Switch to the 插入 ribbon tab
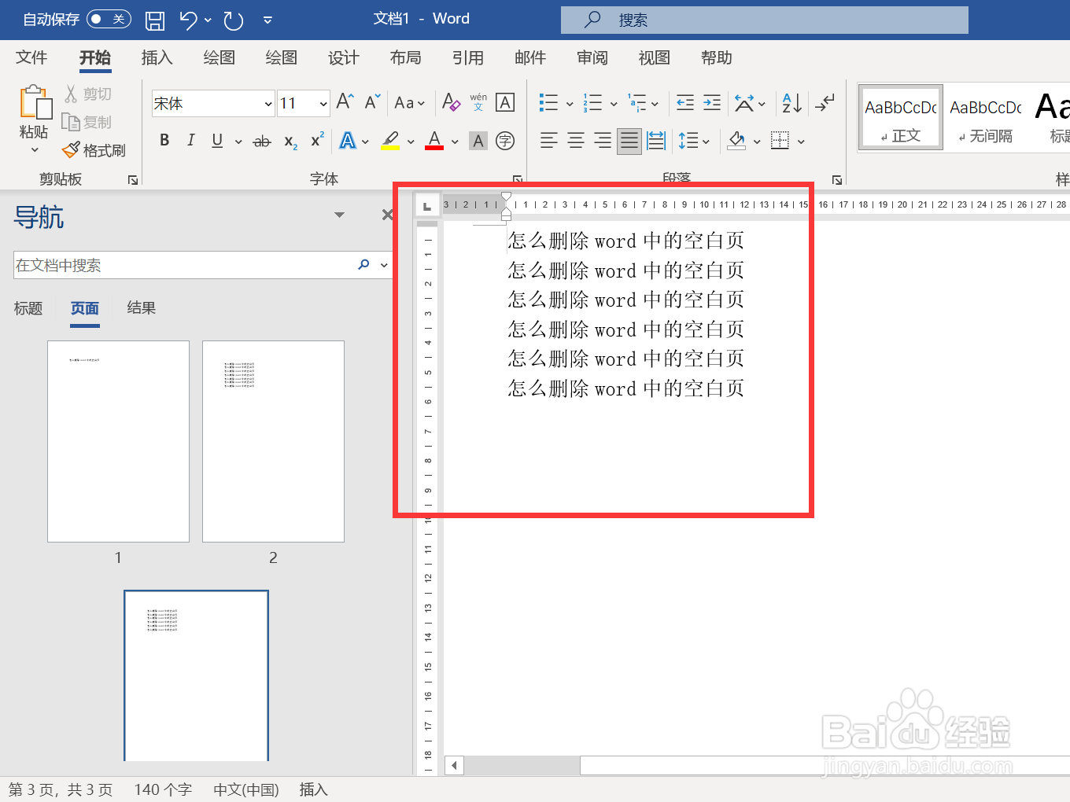The image size is (1070, 802). (x=157, y=57)
